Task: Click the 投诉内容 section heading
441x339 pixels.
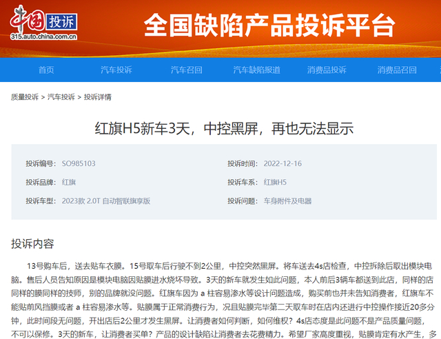Action: (32, 244)
